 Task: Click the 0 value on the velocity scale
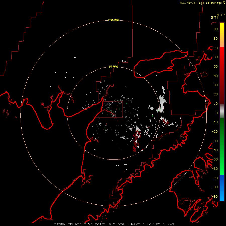[x=217, y=113]
